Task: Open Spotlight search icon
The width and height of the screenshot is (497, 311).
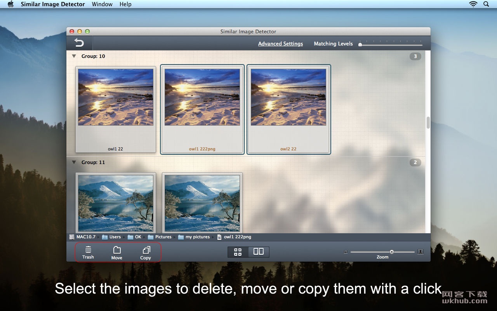Action: [x=486, y=4]
